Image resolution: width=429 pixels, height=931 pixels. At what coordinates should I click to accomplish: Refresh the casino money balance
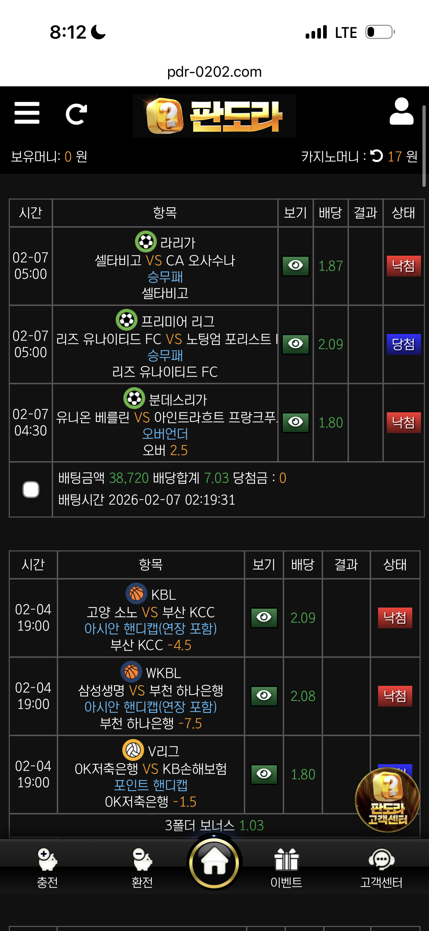point(377,156)
